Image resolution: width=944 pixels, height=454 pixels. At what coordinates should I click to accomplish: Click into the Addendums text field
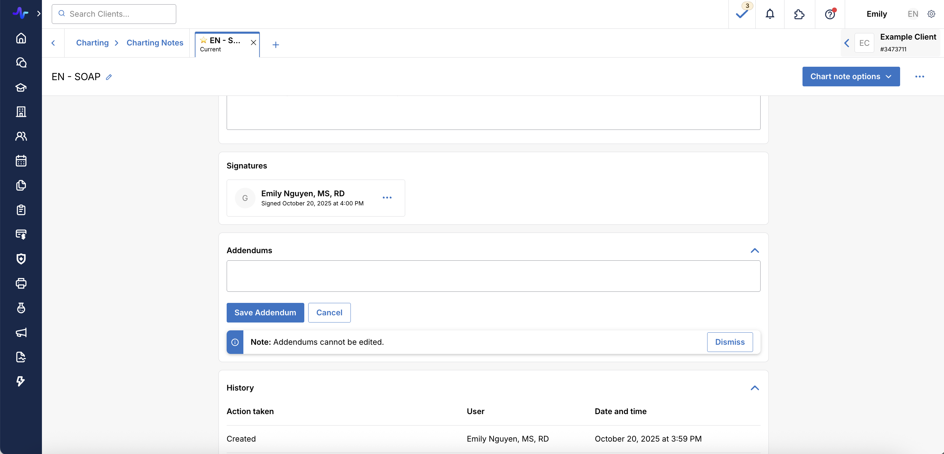[x=493, y=276]
